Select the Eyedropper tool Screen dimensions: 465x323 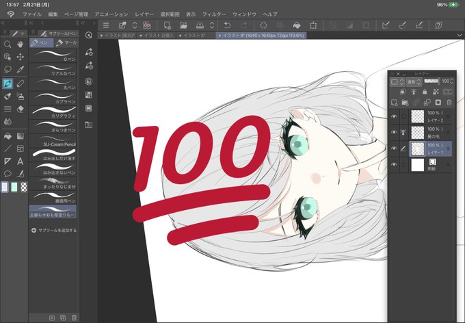click(x=20, y=70)
